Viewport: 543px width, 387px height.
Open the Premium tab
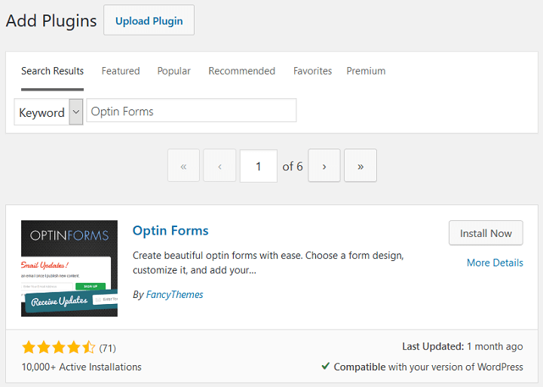(x=366, y=71)
